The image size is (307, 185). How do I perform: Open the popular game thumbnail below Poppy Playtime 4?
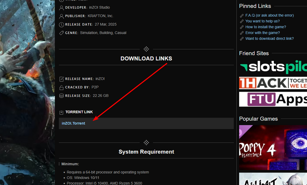click(273, 179)
